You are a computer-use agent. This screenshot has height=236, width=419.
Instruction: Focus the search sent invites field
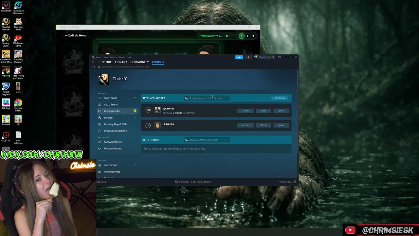click(207, 140)
